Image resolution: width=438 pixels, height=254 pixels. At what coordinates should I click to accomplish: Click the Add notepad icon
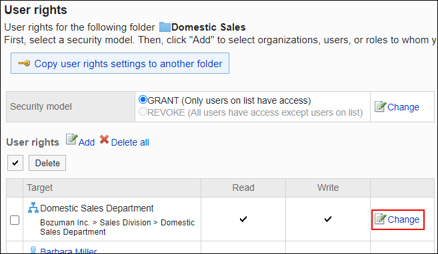[71, 139]
